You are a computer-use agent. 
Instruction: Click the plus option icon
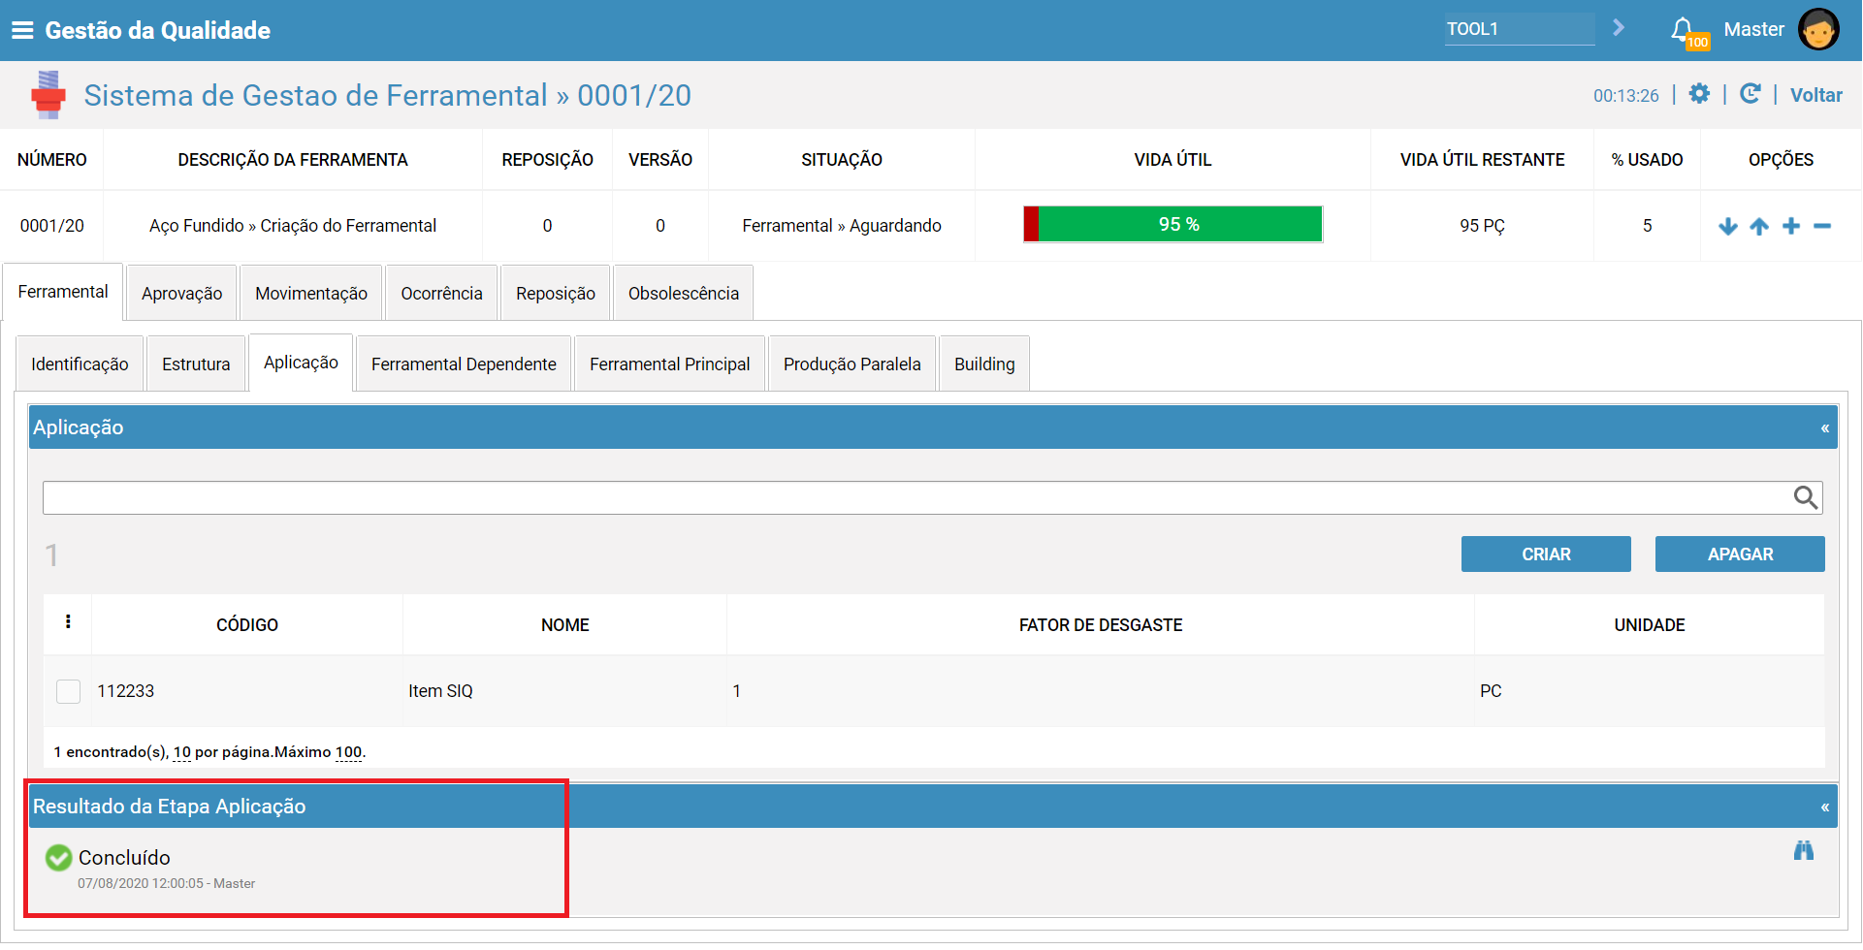(x=1791, y=226)
